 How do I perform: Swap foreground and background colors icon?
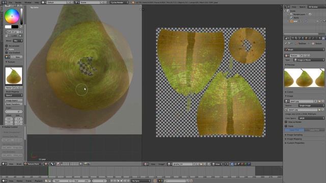[21, 27]
